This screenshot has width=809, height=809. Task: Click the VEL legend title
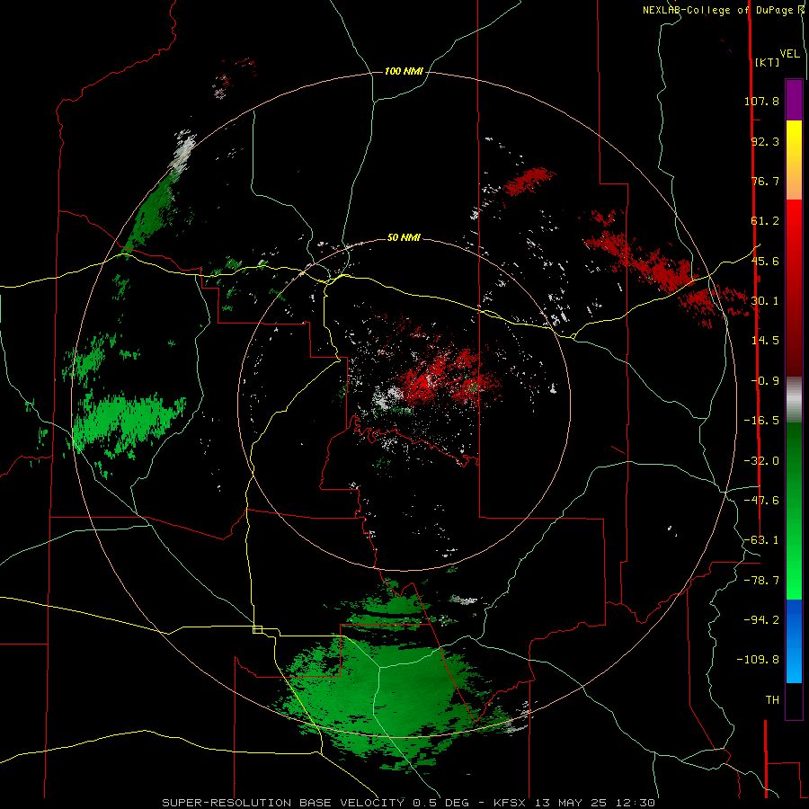click(x=789, y=54)
